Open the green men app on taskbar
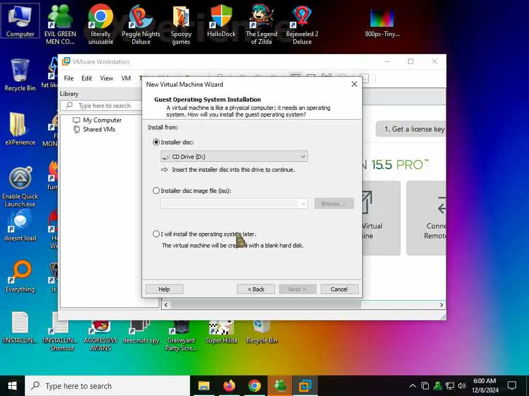The height and width of the screenshot is (396, 529). coord(280,386)
